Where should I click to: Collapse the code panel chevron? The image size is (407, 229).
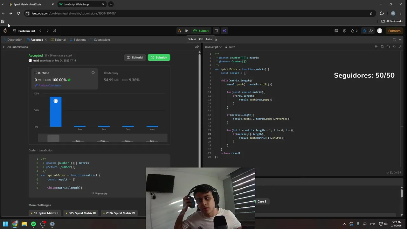pos(400,40)
